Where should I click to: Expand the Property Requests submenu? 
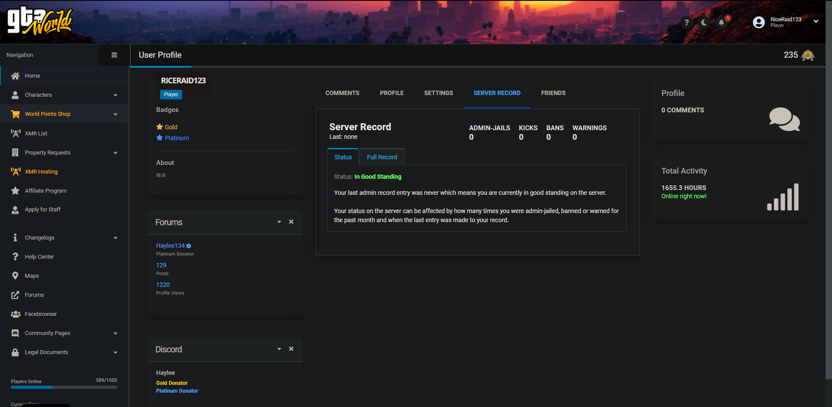115,153
